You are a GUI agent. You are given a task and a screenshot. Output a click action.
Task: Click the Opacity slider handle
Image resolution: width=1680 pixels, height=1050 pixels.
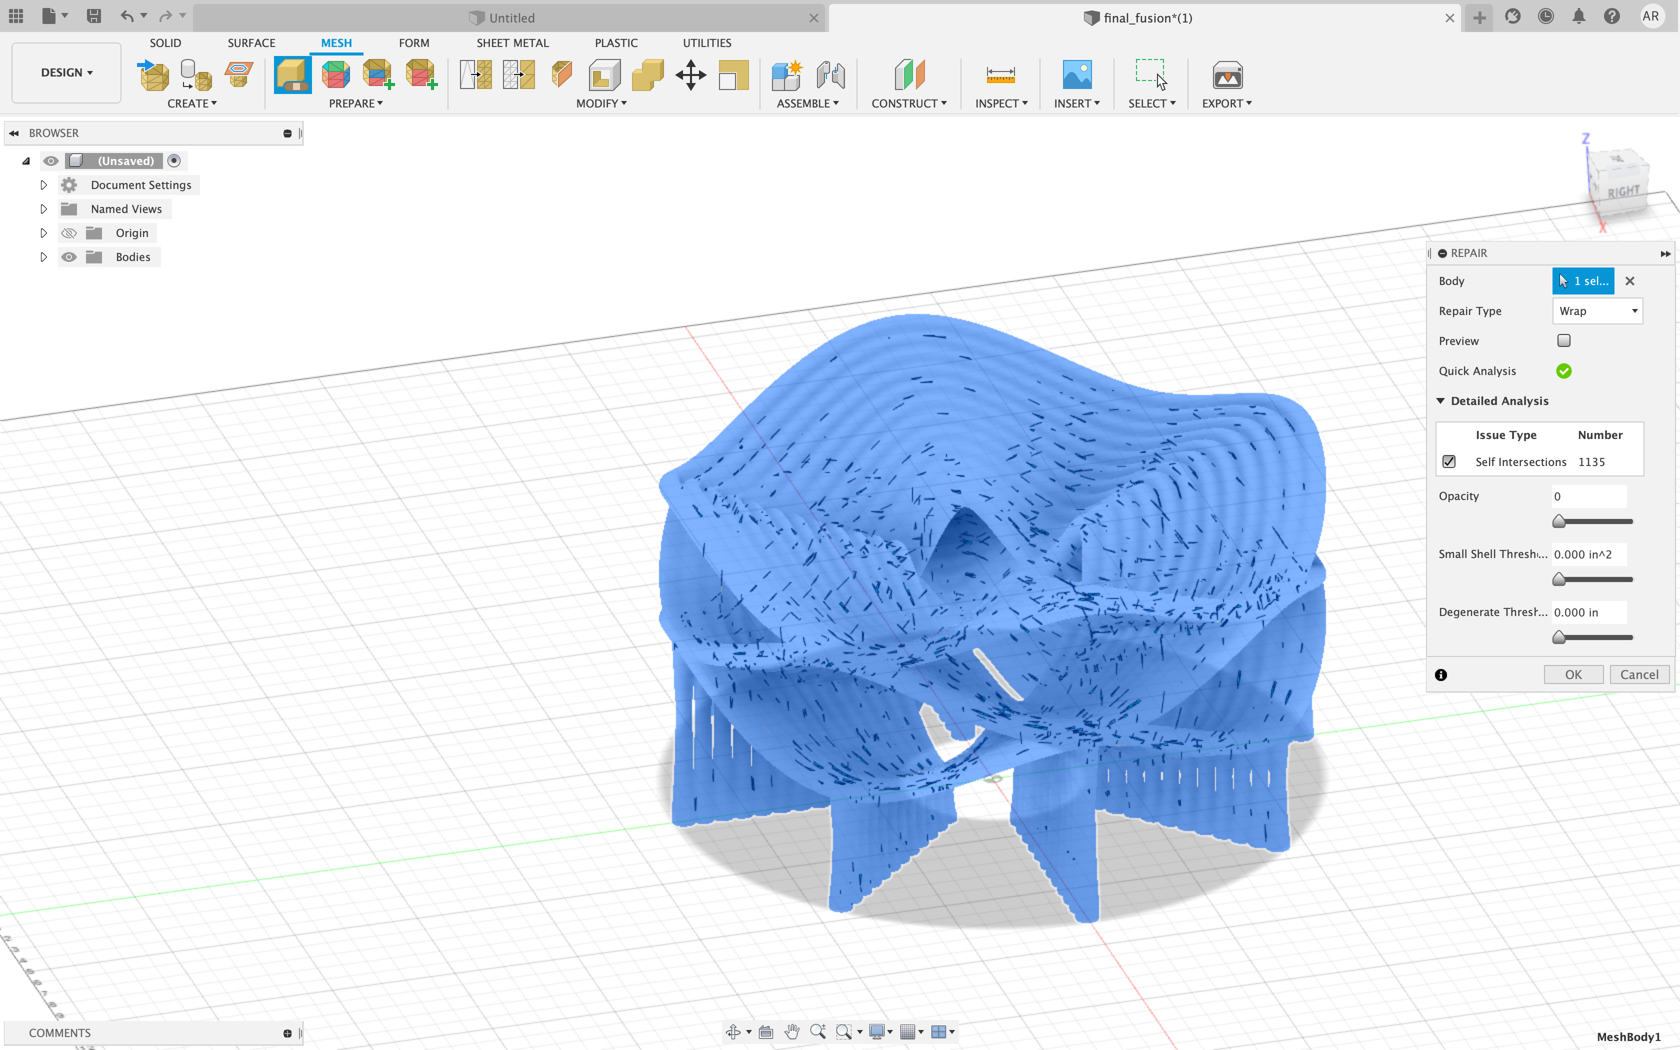(1559, 521)
